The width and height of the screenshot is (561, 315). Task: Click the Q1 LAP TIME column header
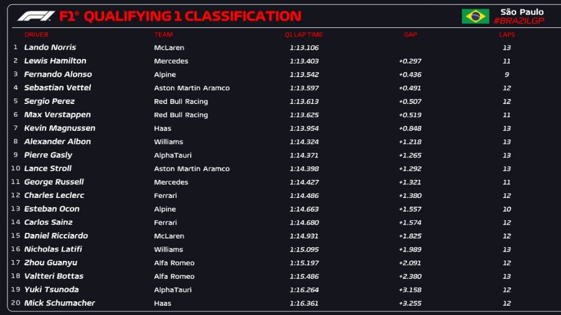click(x=304, y=35)
